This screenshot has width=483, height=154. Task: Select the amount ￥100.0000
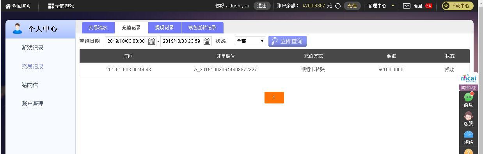point(391,70)
